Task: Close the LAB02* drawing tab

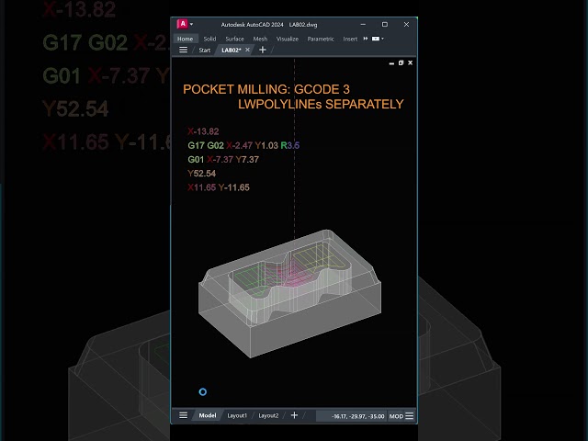Action: (247, 50)
